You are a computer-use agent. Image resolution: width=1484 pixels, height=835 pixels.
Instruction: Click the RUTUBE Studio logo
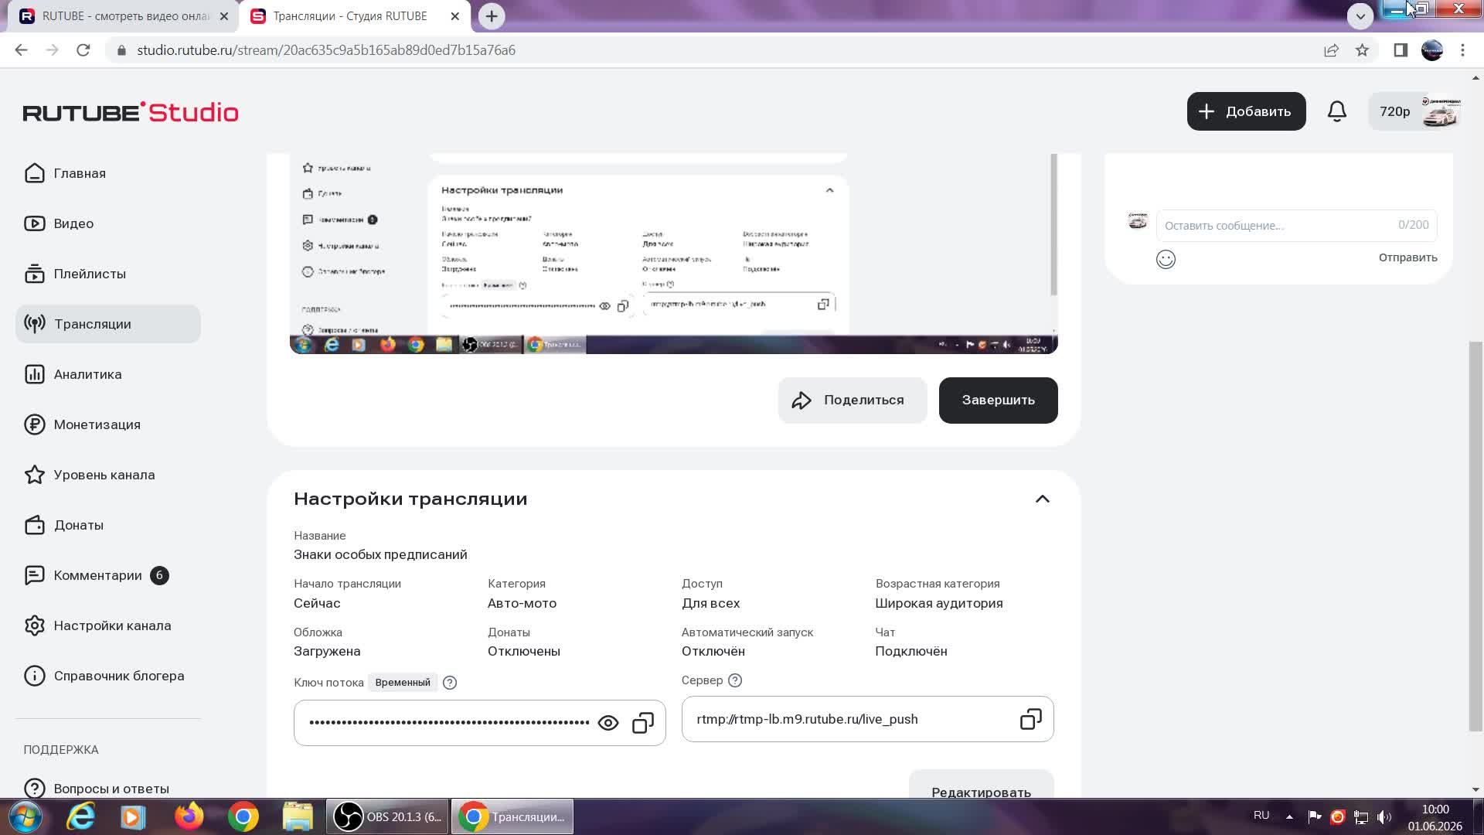click(131, 112)
